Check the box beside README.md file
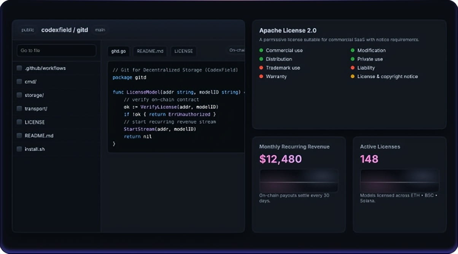Viewport: 458px width, 254px height. tap(19, 135)
